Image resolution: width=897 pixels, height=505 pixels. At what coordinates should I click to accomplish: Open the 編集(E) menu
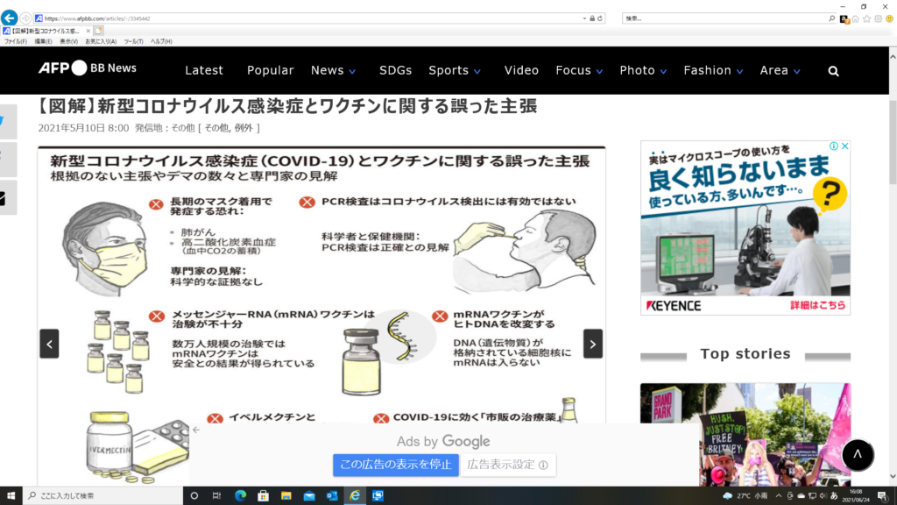44,41
